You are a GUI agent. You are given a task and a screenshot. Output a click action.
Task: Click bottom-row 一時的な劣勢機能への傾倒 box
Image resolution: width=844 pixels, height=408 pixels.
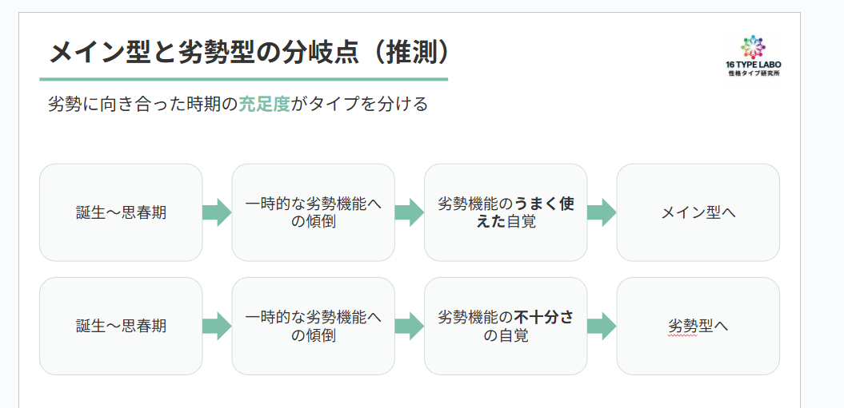[x=313, y=326]
